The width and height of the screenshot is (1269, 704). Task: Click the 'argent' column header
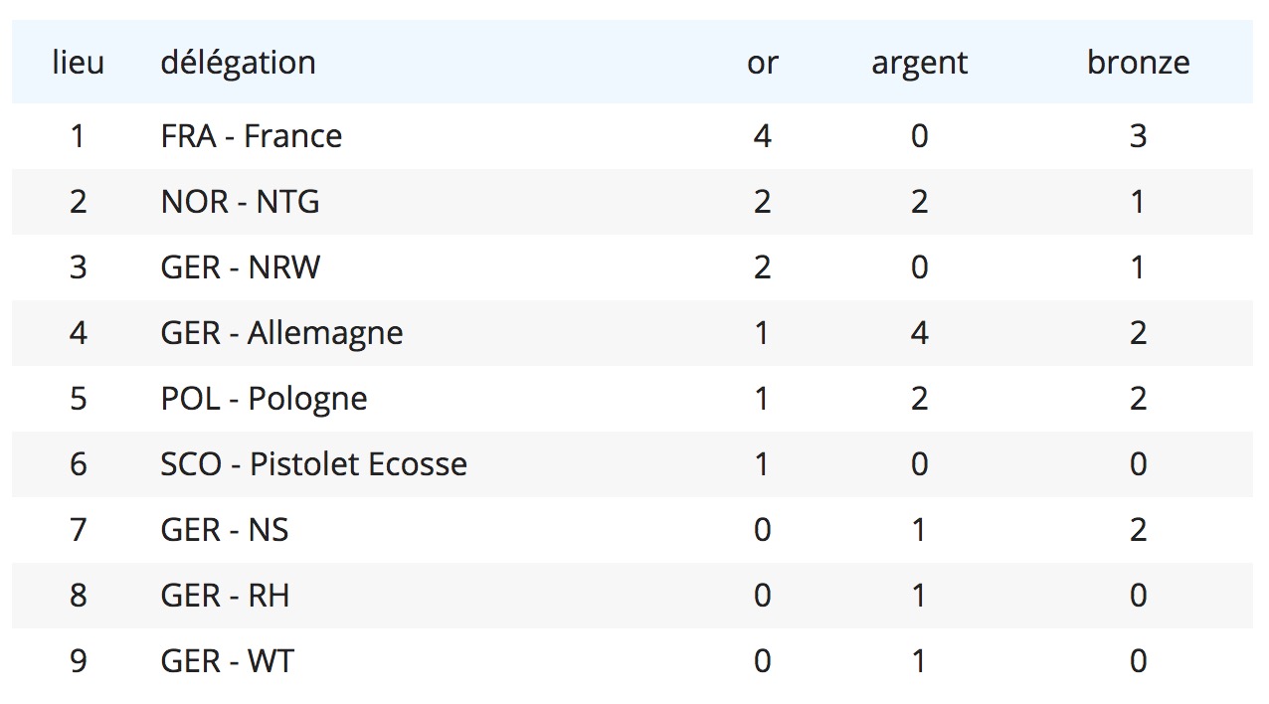919,64
